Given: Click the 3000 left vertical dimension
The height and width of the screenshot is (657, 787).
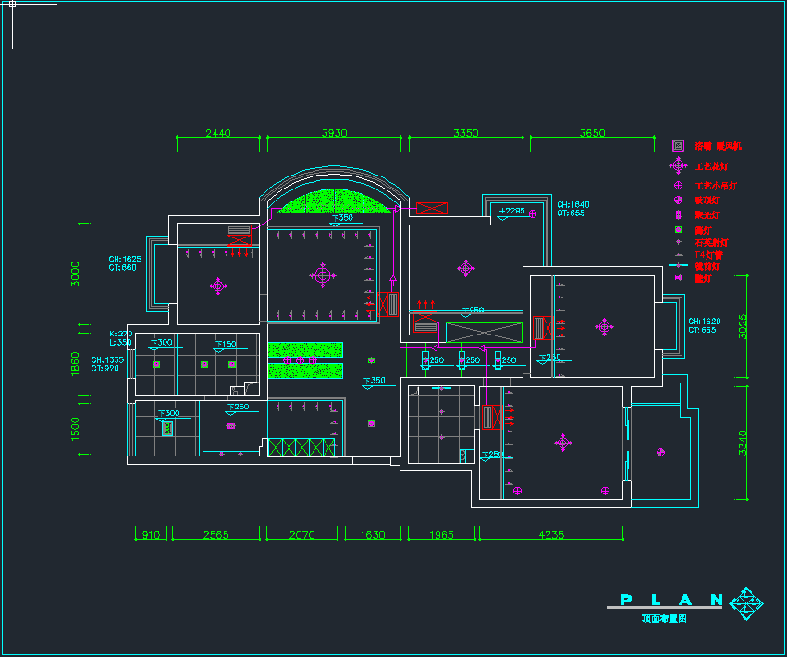Looking at the screenshot, I should pos(76,274).
